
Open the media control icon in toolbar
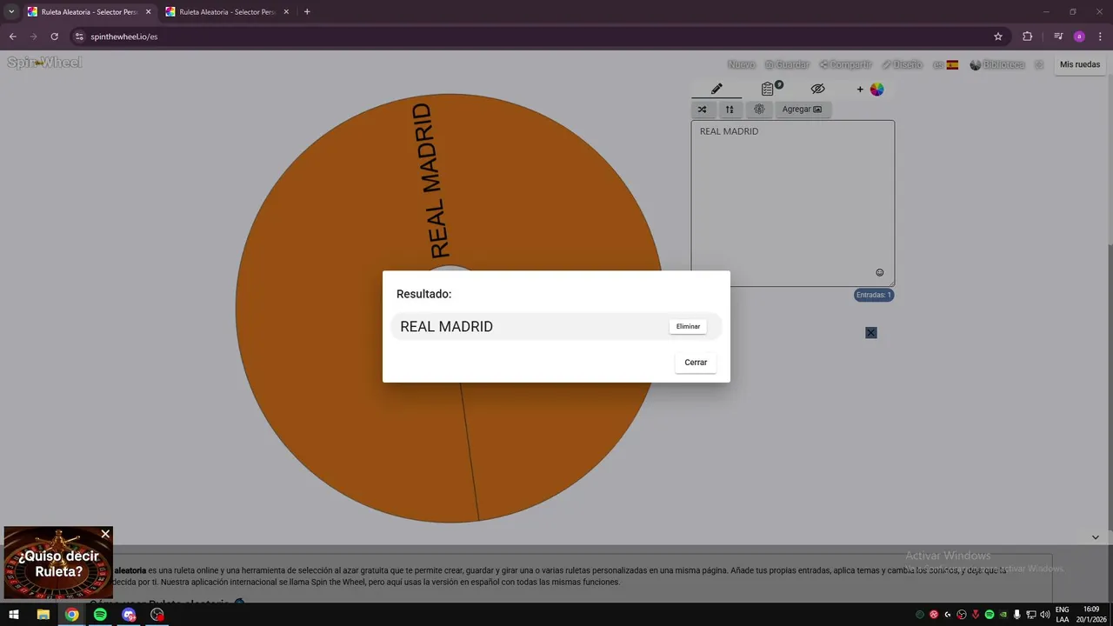[1058, 37]
